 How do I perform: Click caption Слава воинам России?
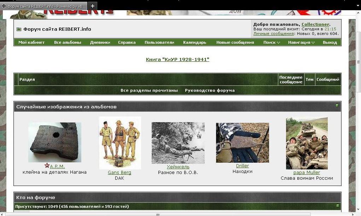click(x=307, y=178)
